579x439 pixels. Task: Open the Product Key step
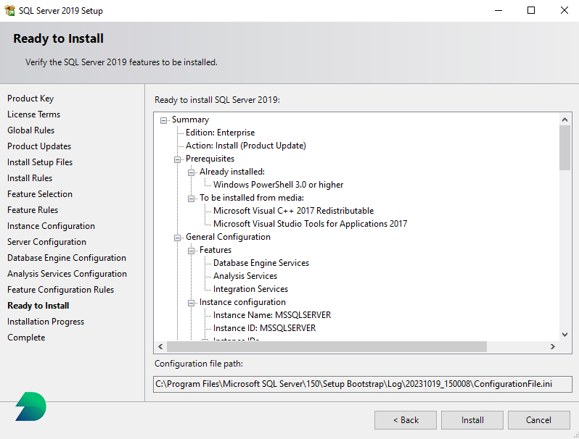click(30, 99)
